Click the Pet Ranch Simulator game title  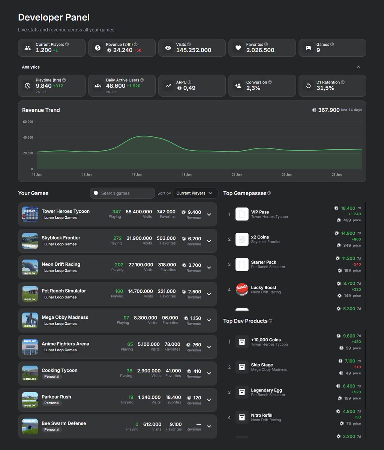tap(64, 291)
